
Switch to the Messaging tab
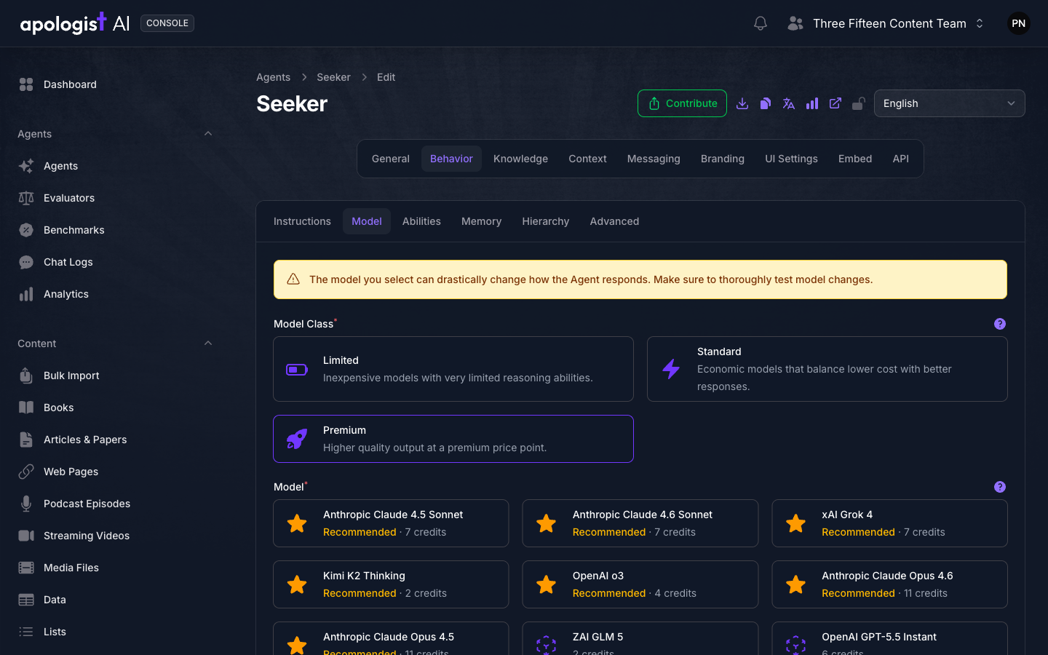click(x=654, y=159)
